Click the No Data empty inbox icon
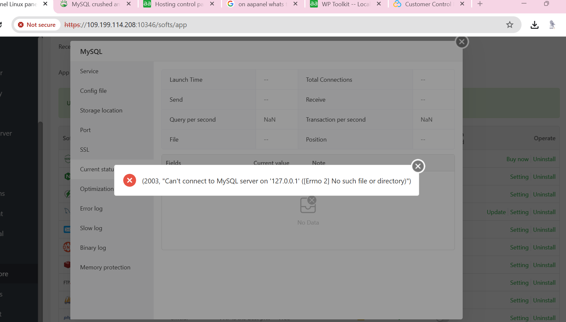The image size is (566, 322). [308, 205]
